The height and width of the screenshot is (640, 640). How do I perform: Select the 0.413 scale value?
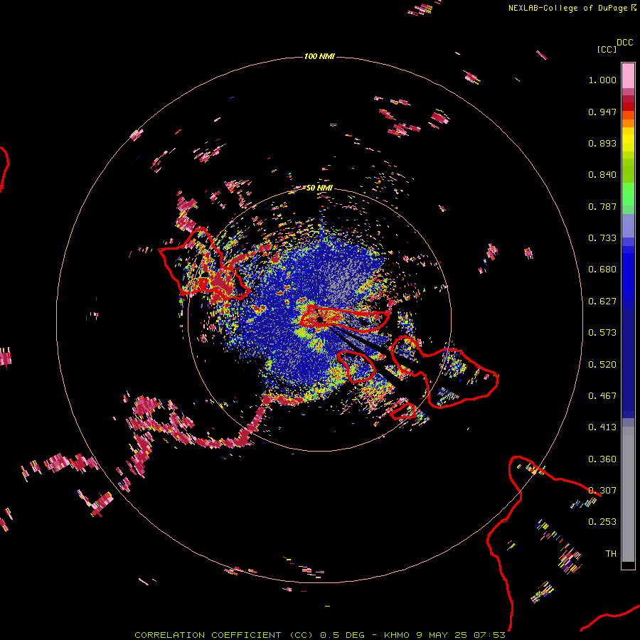(x=602, y=427)
